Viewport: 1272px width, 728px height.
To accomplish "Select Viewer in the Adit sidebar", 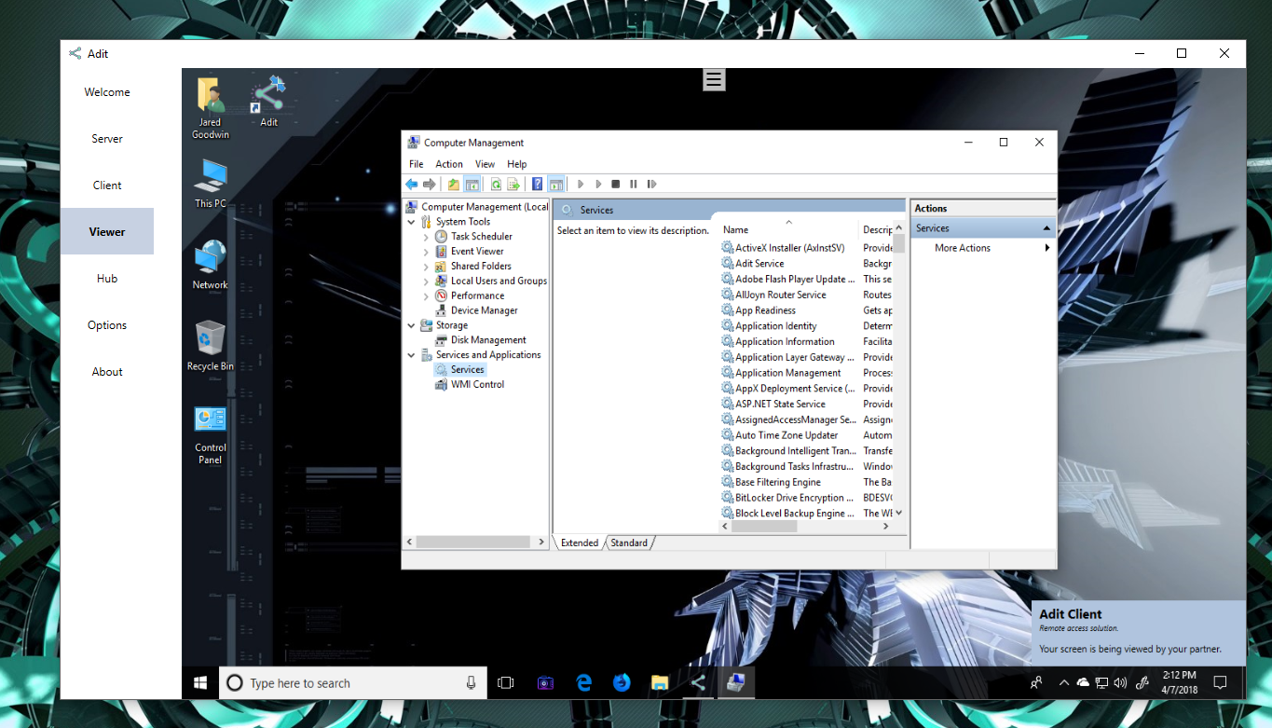I will [106, 231].
